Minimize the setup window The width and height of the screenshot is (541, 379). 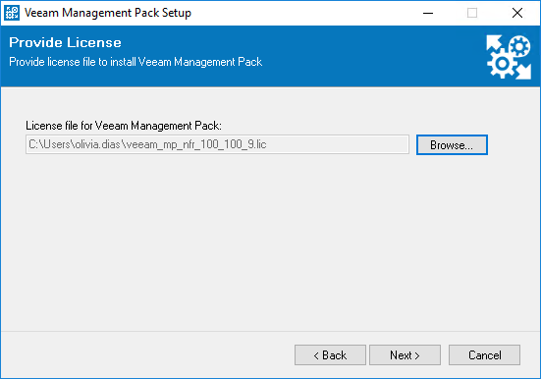pos(428,13)
